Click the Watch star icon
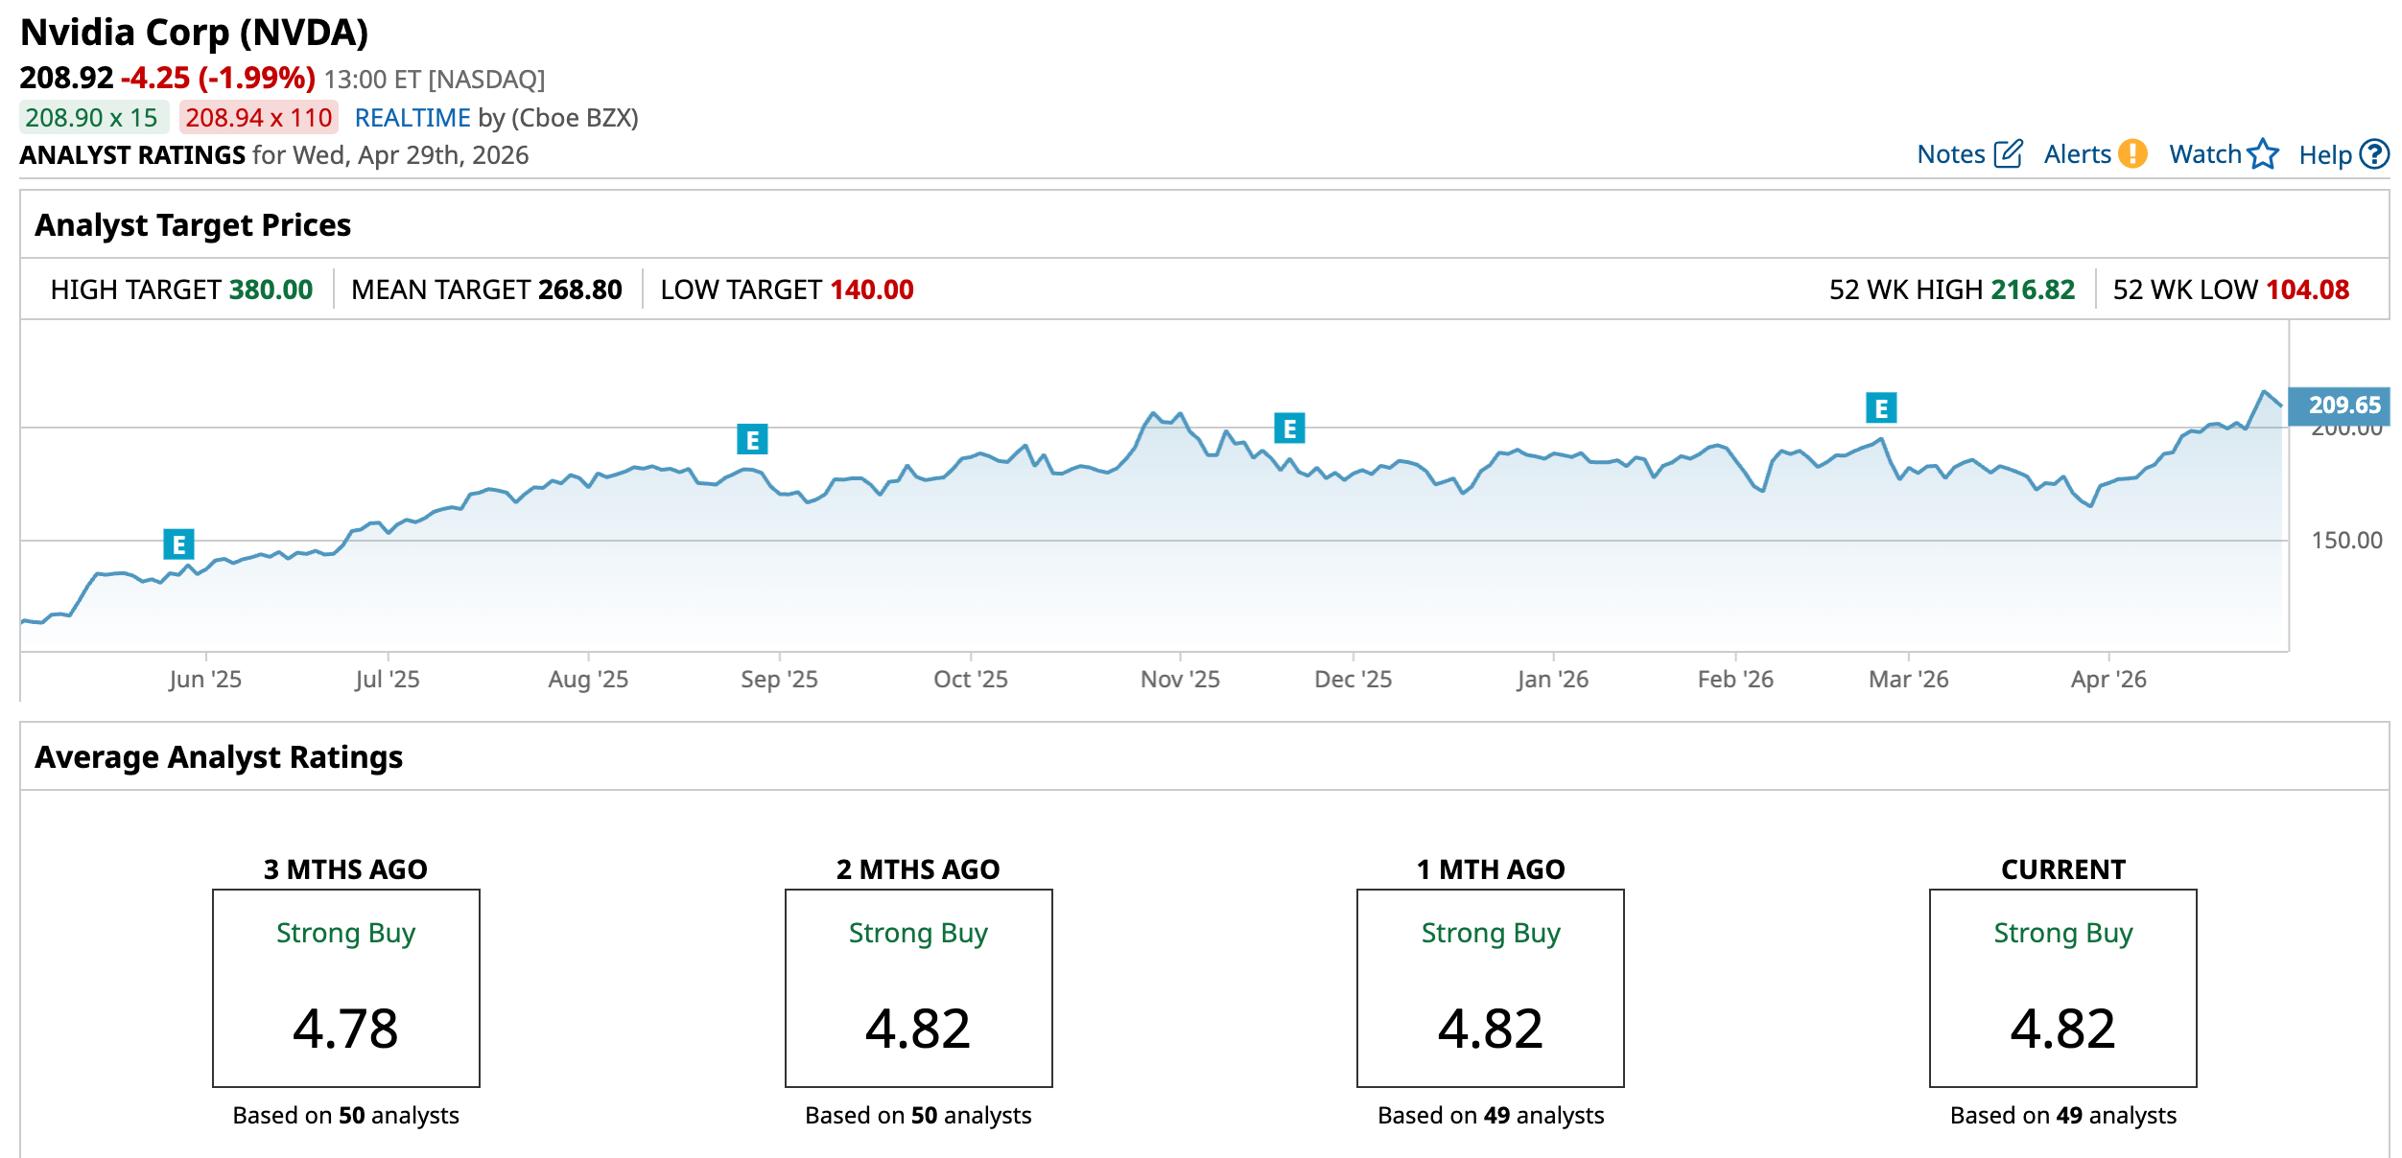Image resolution: width=2402 pixels, height=1158 pixels. tap(2263, 154)
